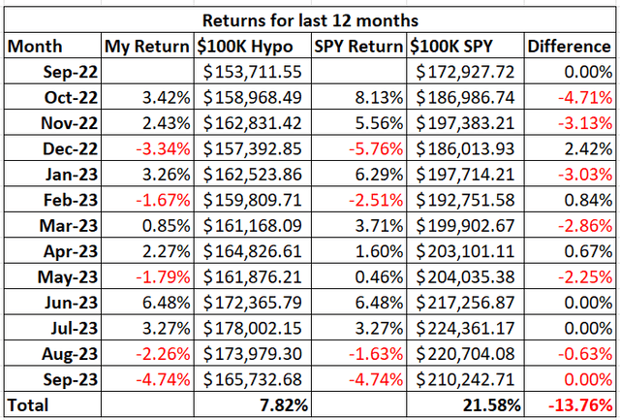This screenshot has width=620, height=420.
Task: Click the 'Returns for last 12 months' title
Action: pyautogui.click(x=310, y=18)
